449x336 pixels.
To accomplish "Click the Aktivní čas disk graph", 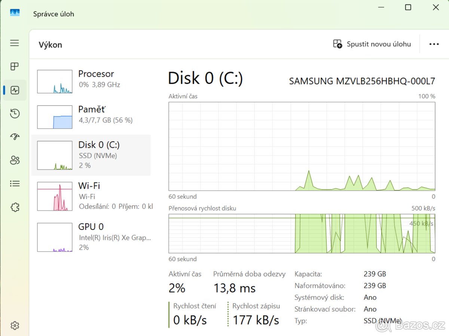I will pos(302,146).
